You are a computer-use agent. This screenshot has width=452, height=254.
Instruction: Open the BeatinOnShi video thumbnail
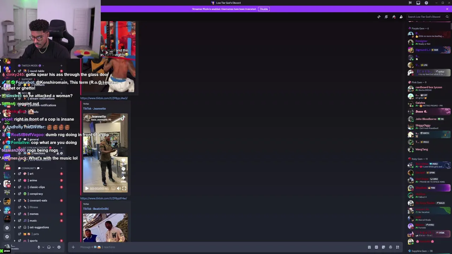105,228
